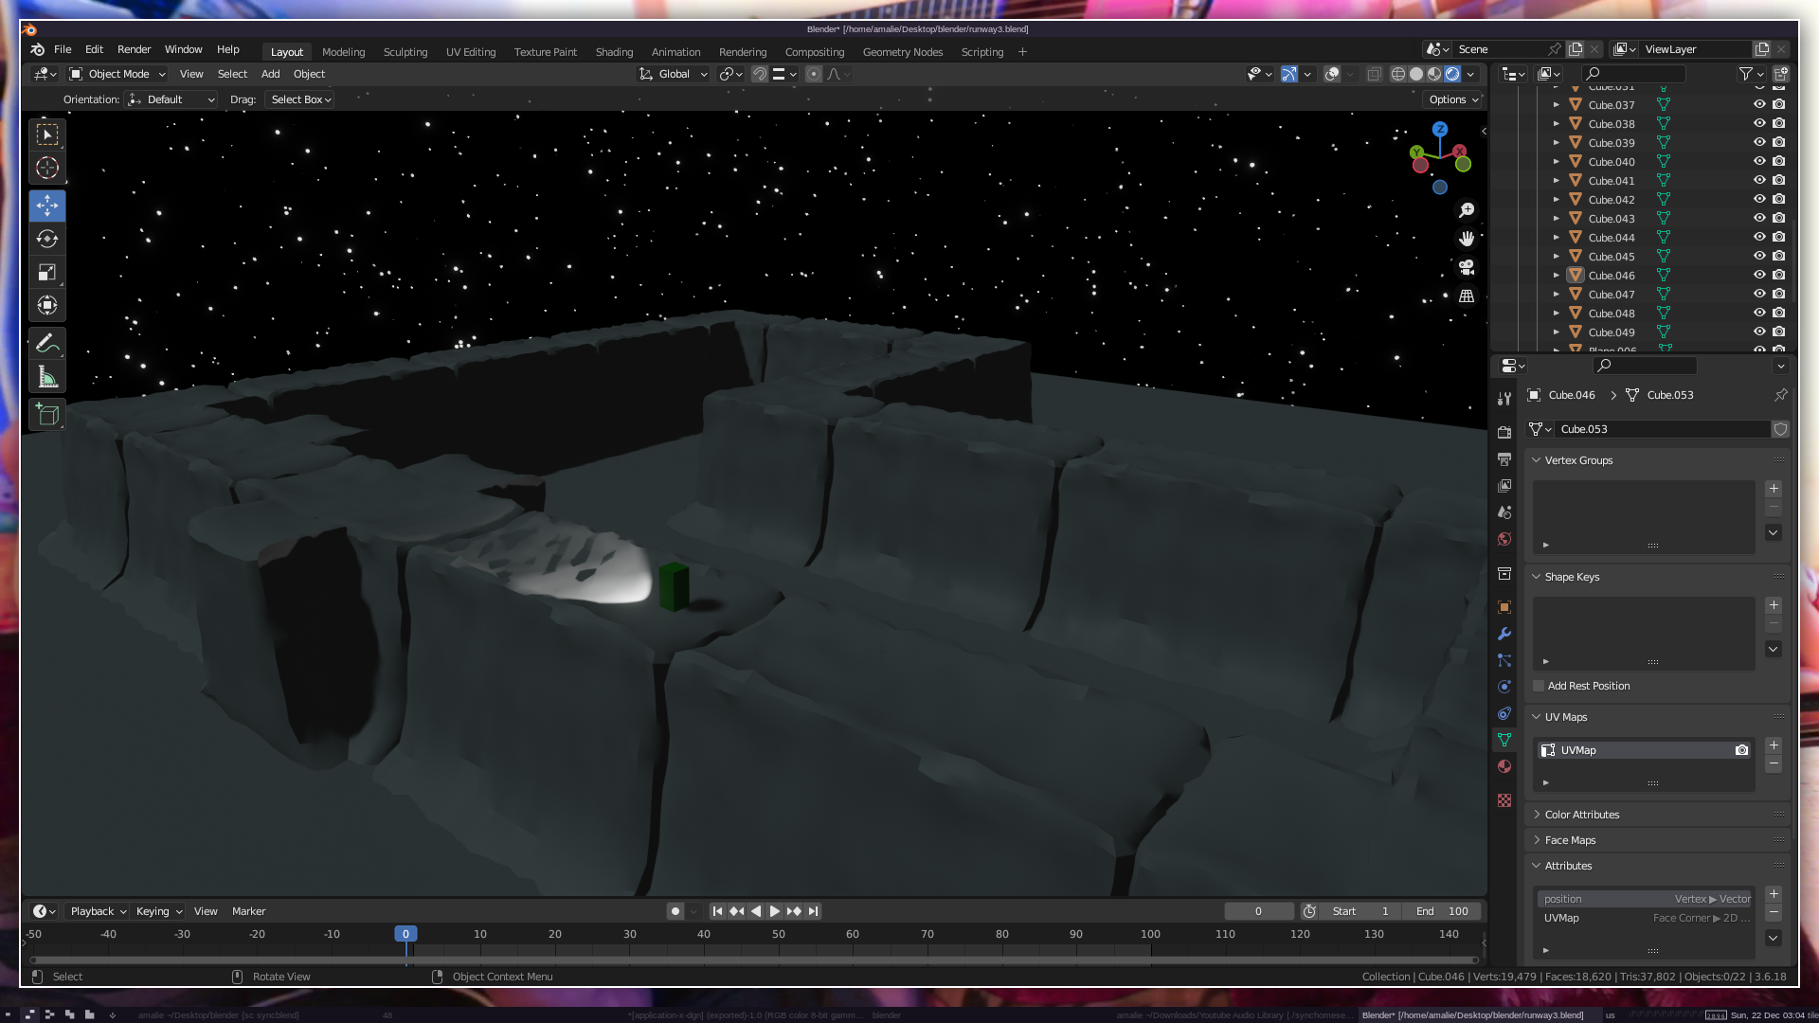The height and width of the screenshot is (1023, 1819).
Task: Select the Measure tool
Action: pyautogui.click(x=47, y=377)
